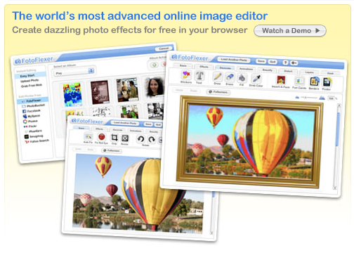354x260 pixels.
Task: Click the Fix Red Eye icon
Action: pos(102,137)
